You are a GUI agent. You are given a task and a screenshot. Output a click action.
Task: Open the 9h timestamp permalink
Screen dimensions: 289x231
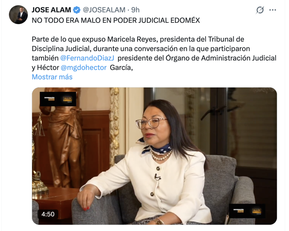click(135, 10)
